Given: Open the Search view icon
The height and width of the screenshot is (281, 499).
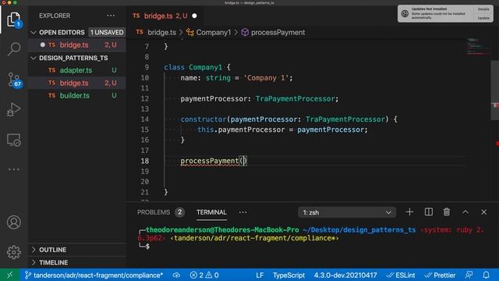Looking at the screenshot, I should click(x=14, y=49).
